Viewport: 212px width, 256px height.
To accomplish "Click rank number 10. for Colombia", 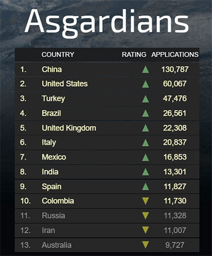I will 25,201.
